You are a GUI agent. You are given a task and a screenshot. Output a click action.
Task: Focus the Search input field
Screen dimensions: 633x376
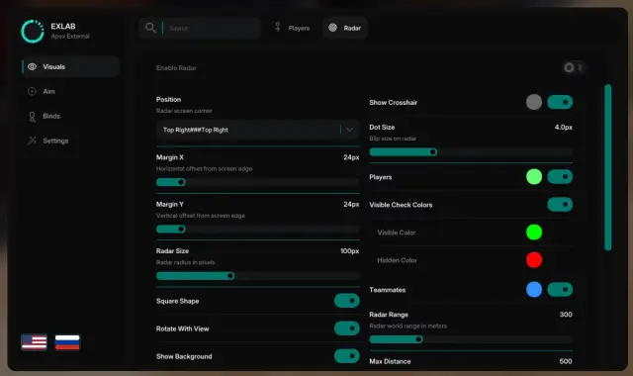[200, 28]
